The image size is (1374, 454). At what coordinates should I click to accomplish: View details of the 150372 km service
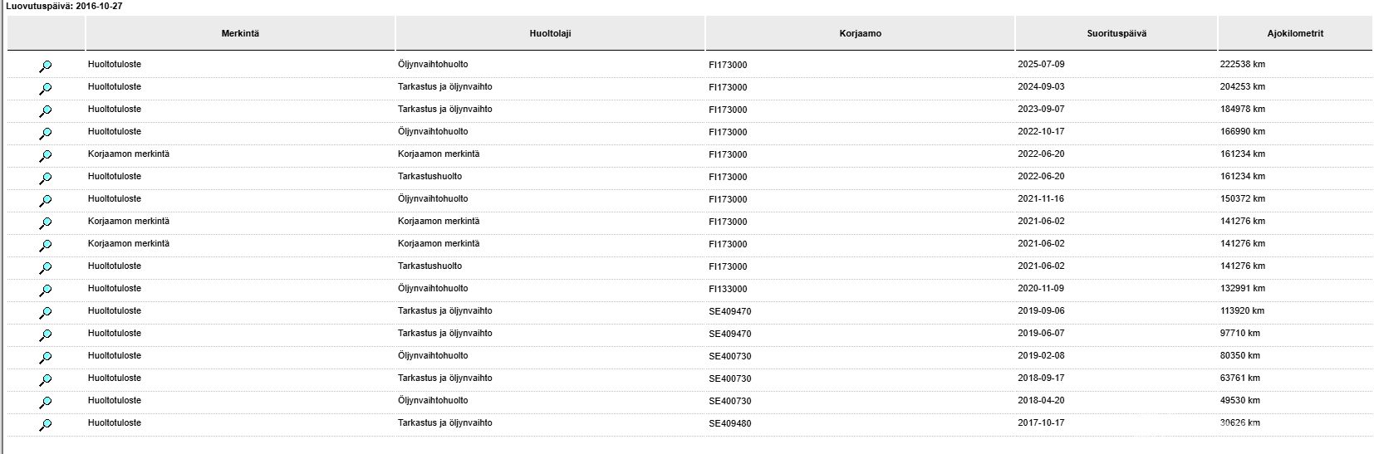pos(46,201)
